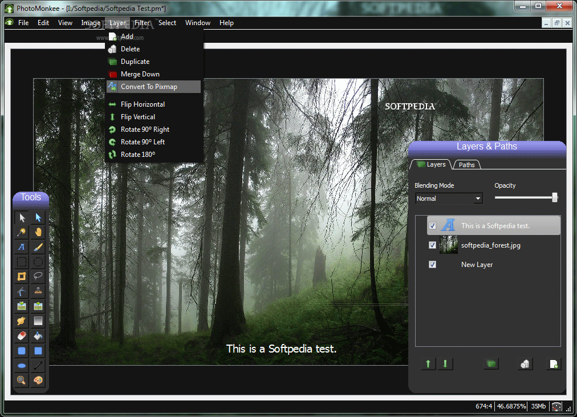Select the Zoom magnifier tool
577x417 pixels.
point(22,380)
